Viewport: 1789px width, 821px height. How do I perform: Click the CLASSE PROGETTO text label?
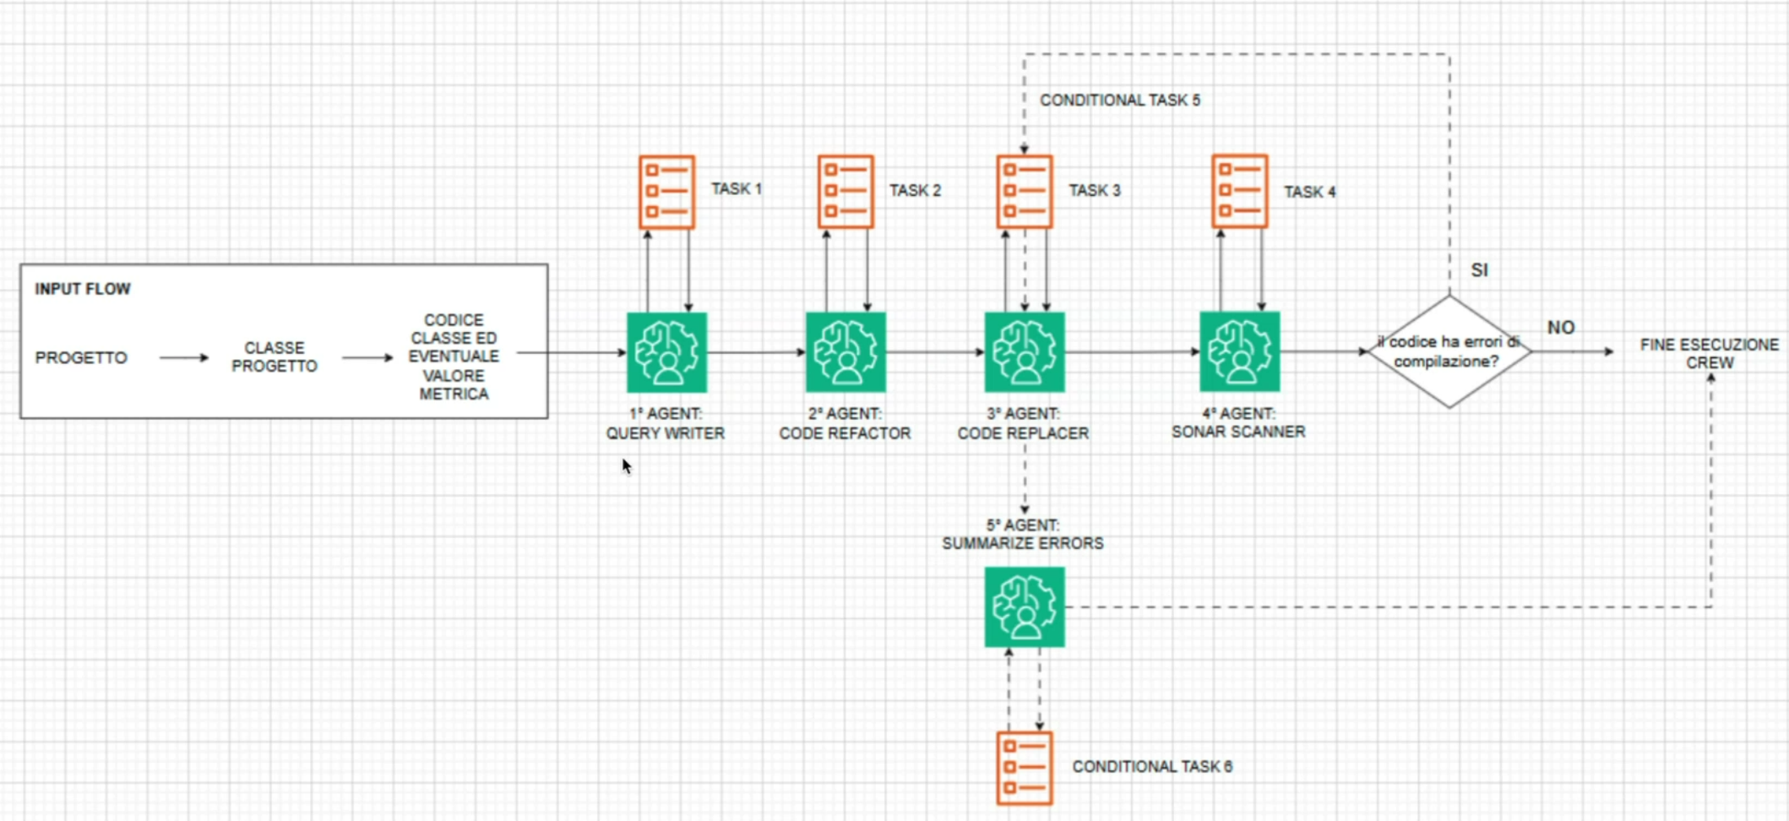coord(275,357)
